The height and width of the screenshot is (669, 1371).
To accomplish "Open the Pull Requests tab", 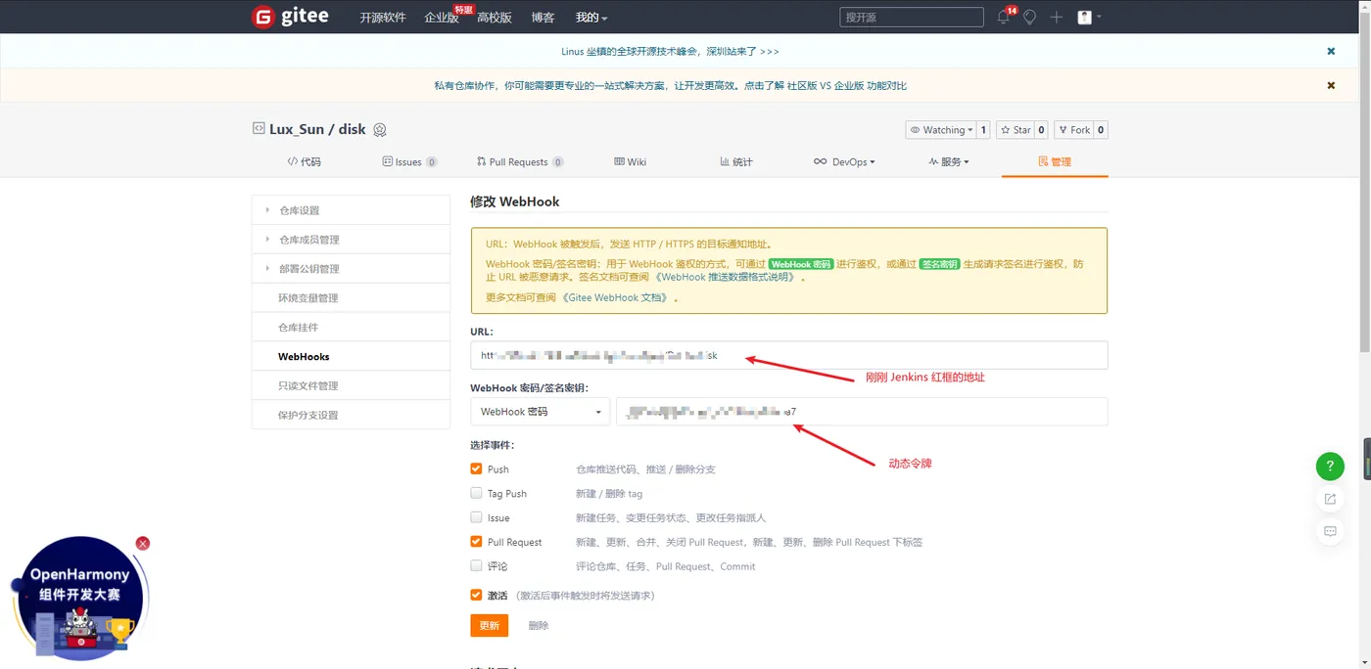I will (520, 161).
